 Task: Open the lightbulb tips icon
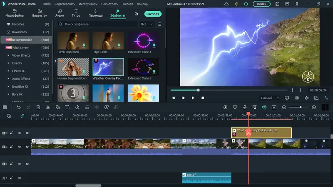[236, 4]
